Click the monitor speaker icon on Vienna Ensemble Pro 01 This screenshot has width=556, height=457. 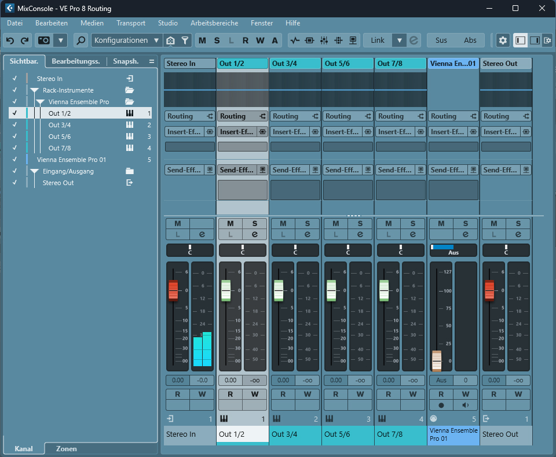[466, 405]
